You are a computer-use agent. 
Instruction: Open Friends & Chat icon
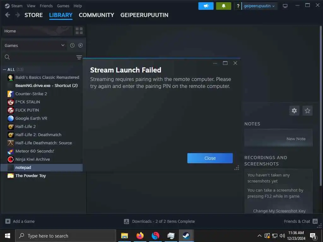pos(315,221)
